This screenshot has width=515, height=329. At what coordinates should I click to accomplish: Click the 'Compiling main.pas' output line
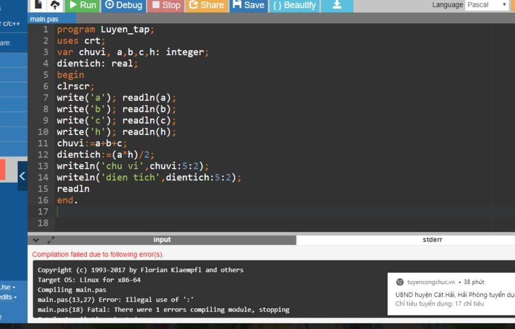[x=72, y=290]
